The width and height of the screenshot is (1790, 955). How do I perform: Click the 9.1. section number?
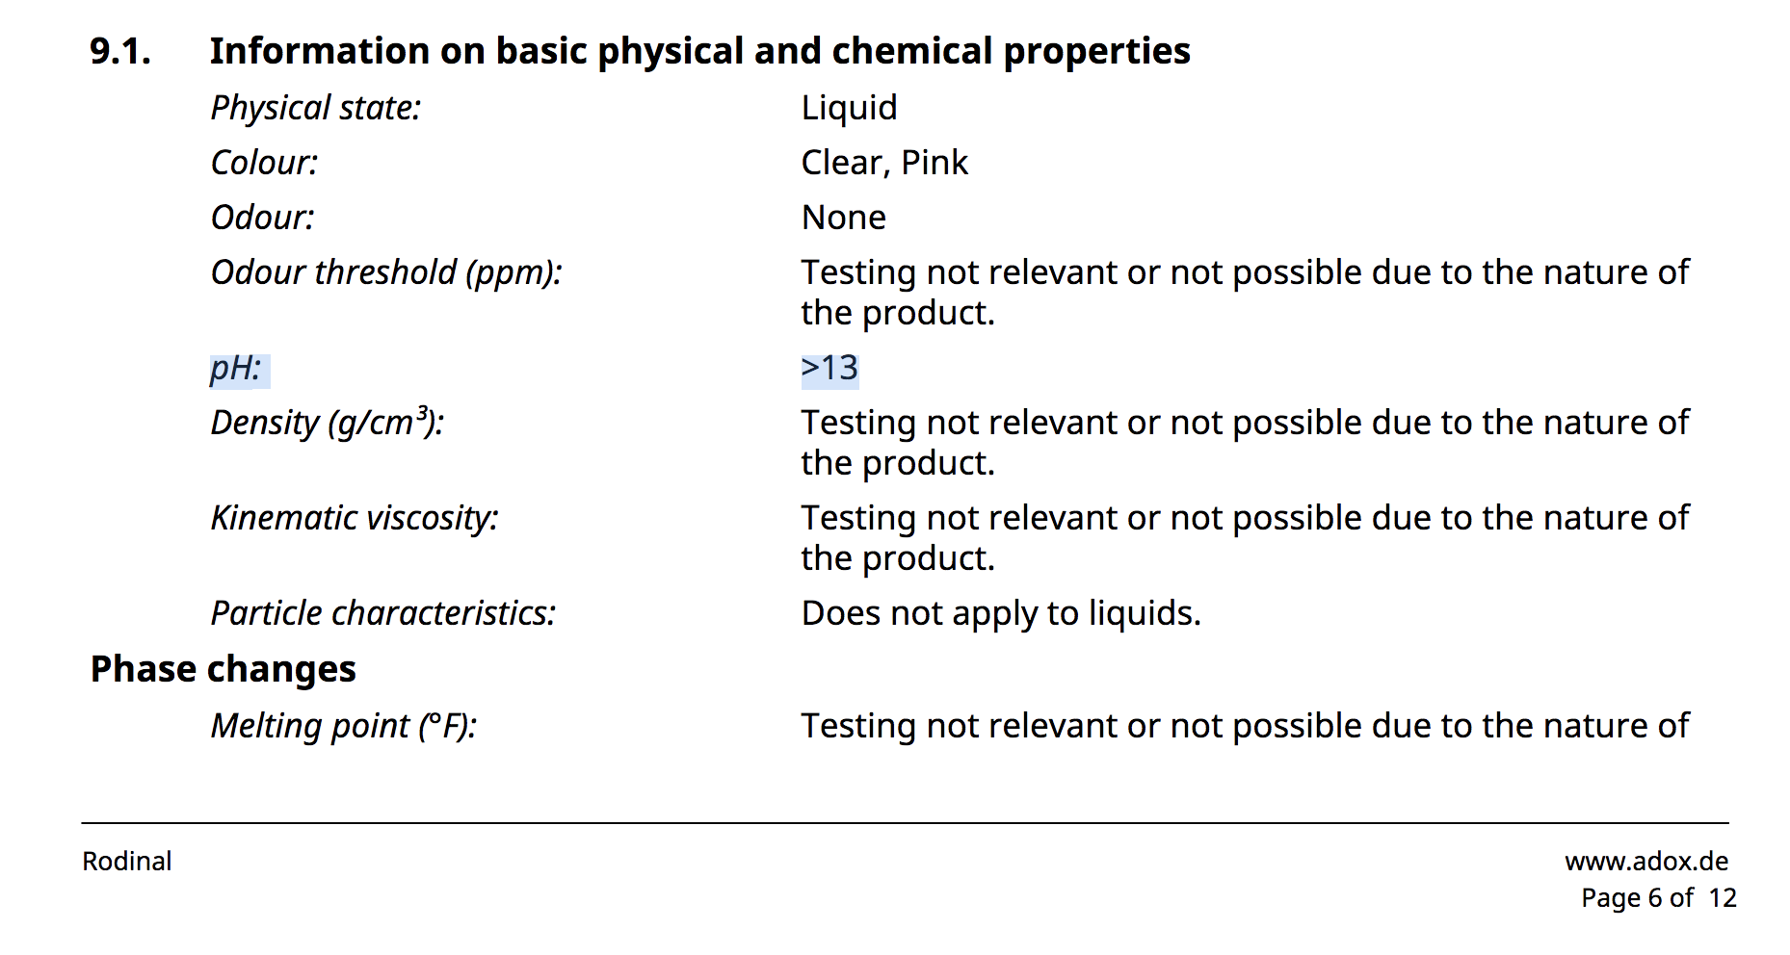click(x=120, y=51)
